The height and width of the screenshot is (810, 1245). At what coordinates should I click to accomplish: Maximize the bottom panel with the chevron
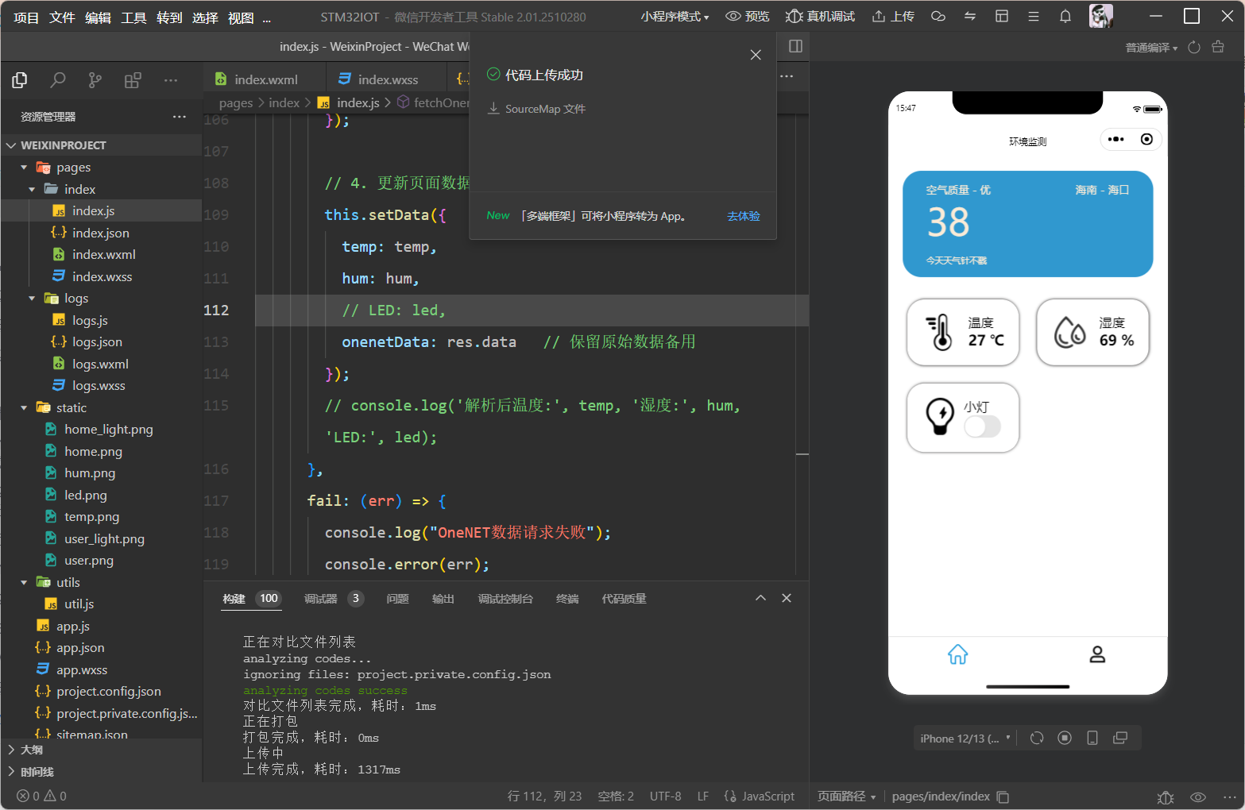click(x=760, y=598)
